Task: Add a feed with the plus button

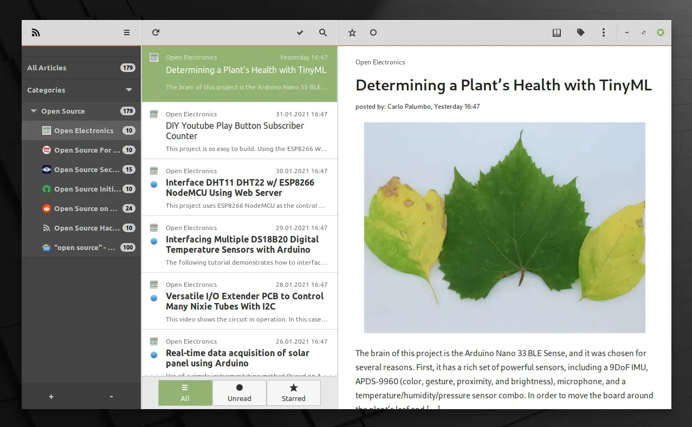Action: [x=51, y=397]
